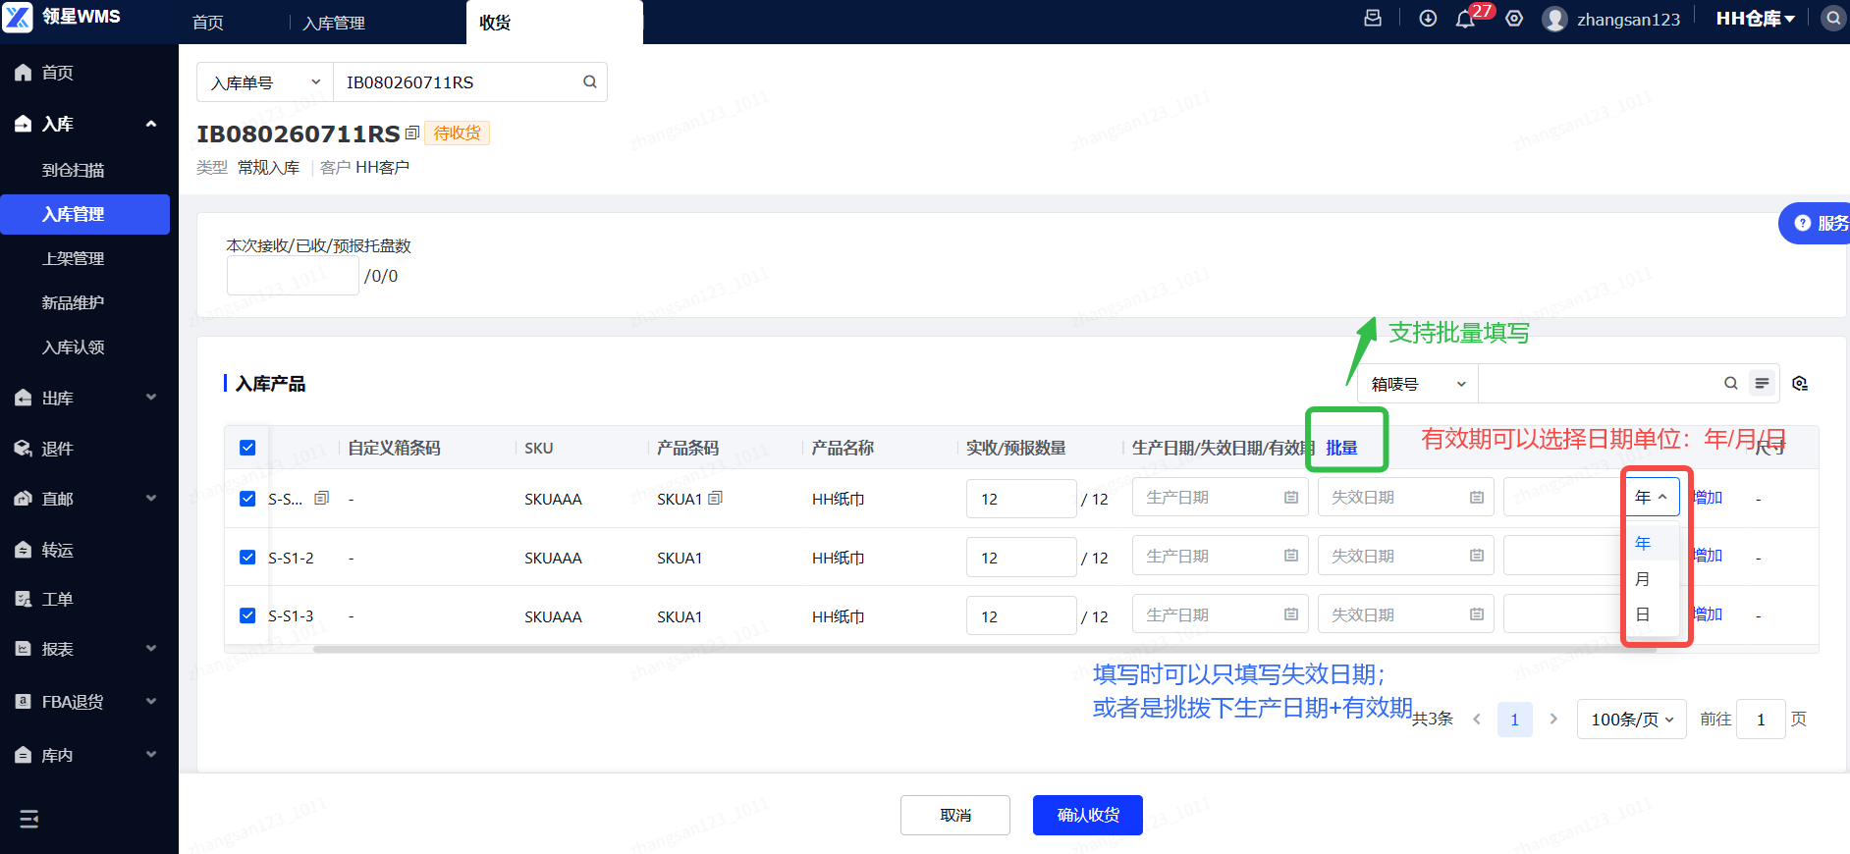Copy product barcode SKUA1 in first row
The image size is (1850, 854).
point(715,499)
